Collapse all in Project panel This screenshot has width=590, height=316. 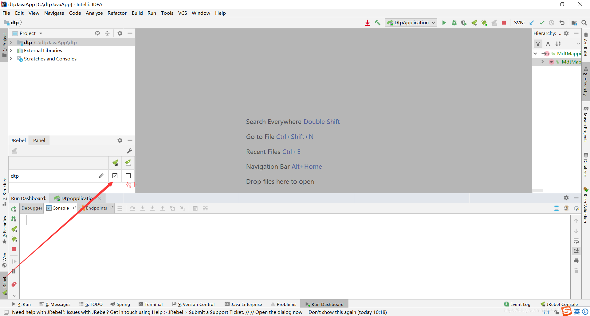107,33
